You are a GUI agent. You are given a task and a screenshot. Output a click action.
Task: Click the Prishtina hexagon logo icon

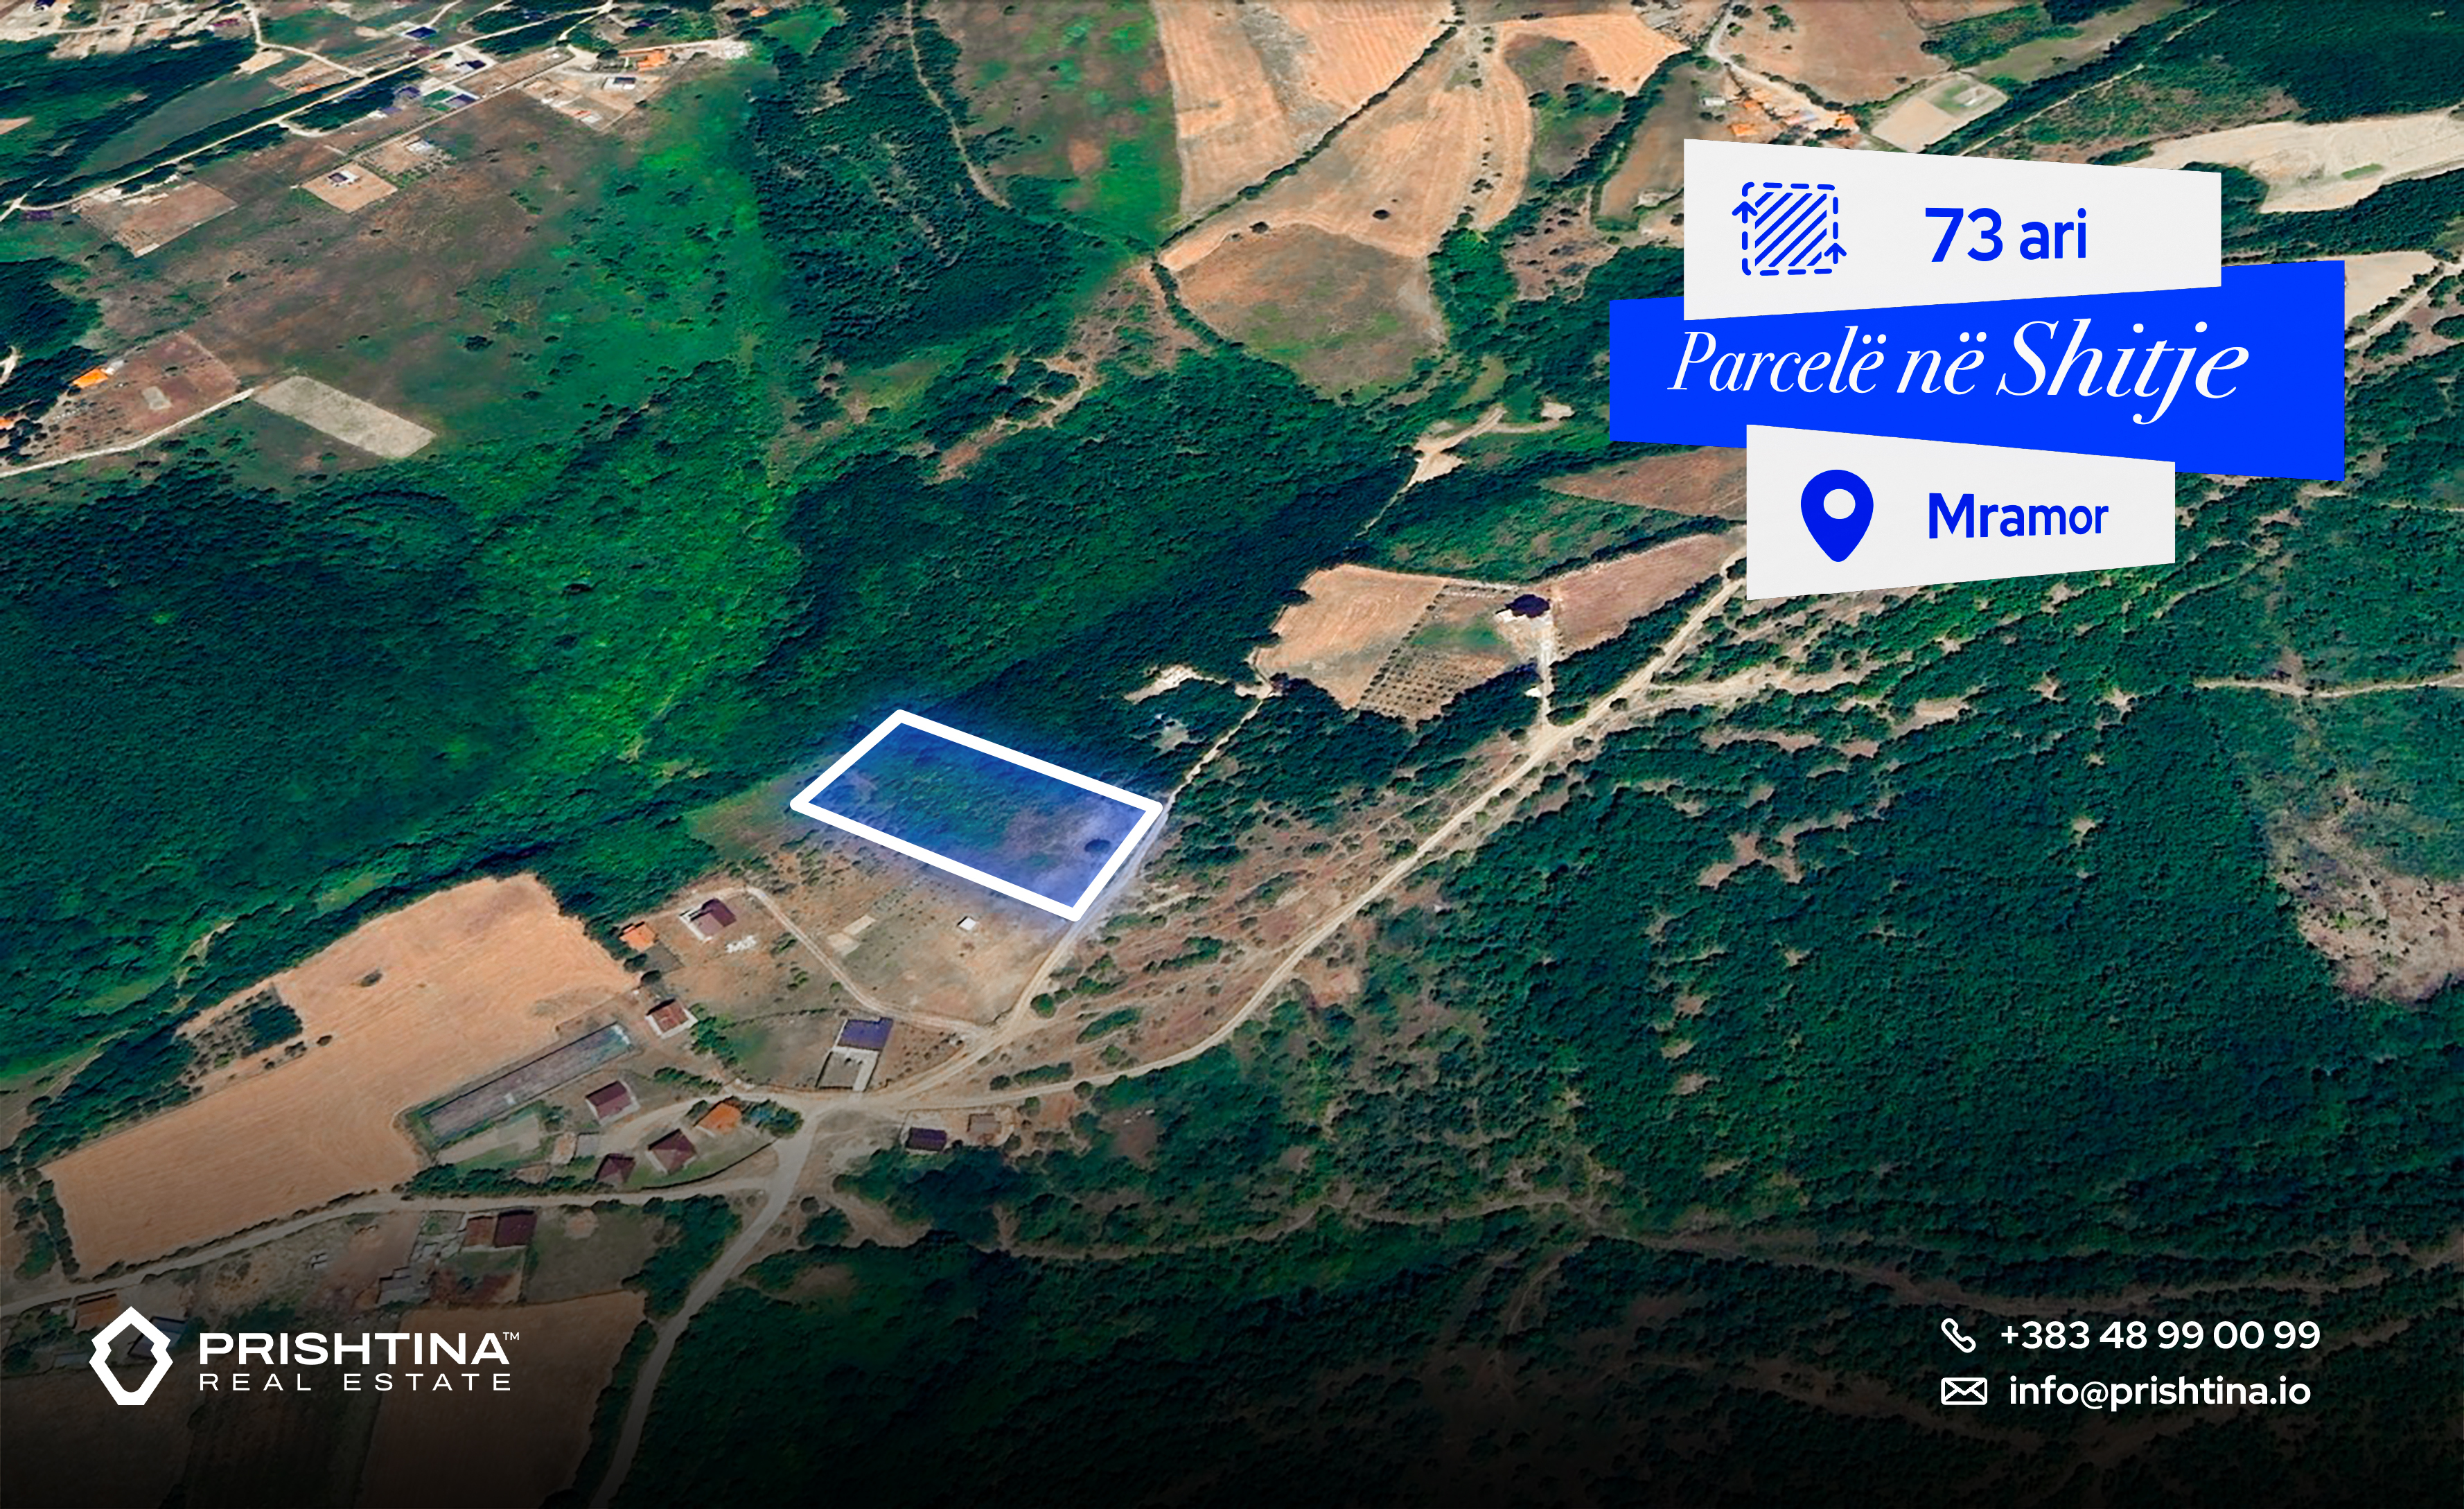coord(131,1356)
